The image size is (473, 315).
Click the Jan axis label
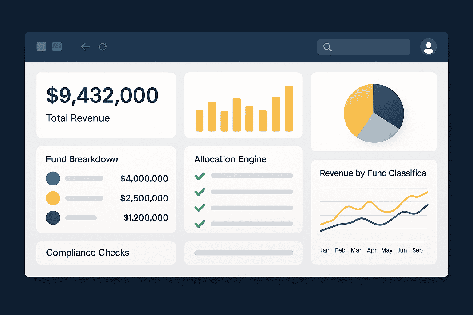tap(325, 250)
